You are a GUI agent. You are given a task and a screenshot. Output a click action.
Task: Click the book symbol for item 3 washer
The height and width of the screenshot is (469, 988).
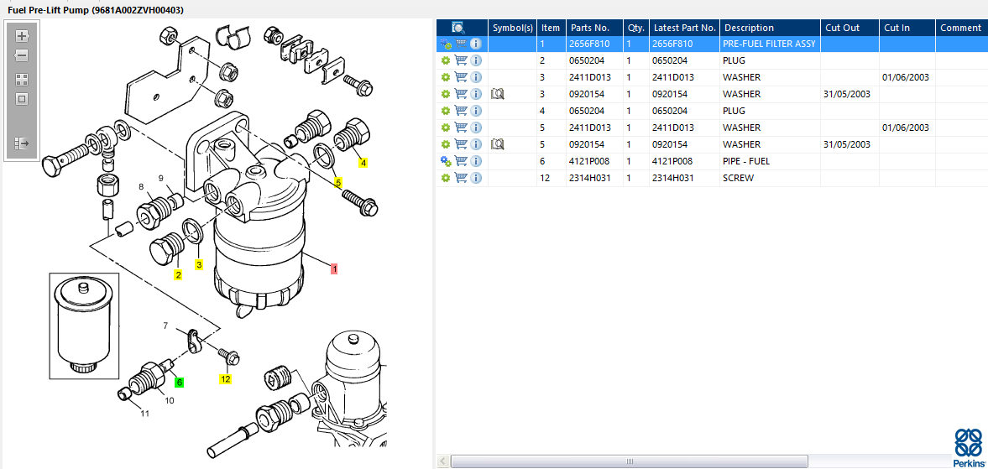(x=497, y=94)
